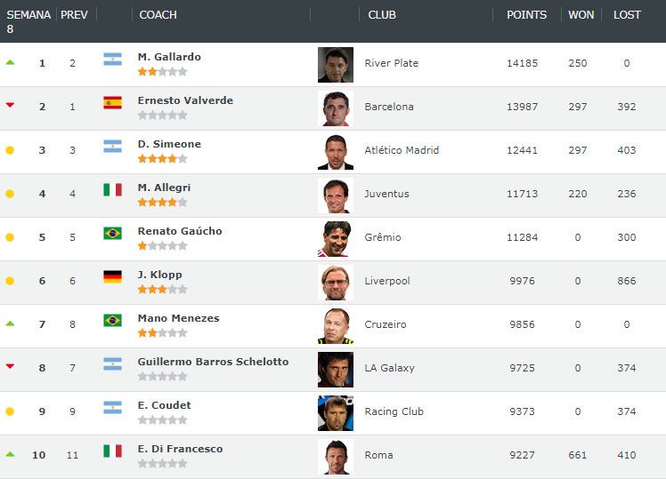Image resolution: width=666 pixels, height=479 pixels.
Task: Click yellow dot indicator for rank 3
Action: pos(10,150)
